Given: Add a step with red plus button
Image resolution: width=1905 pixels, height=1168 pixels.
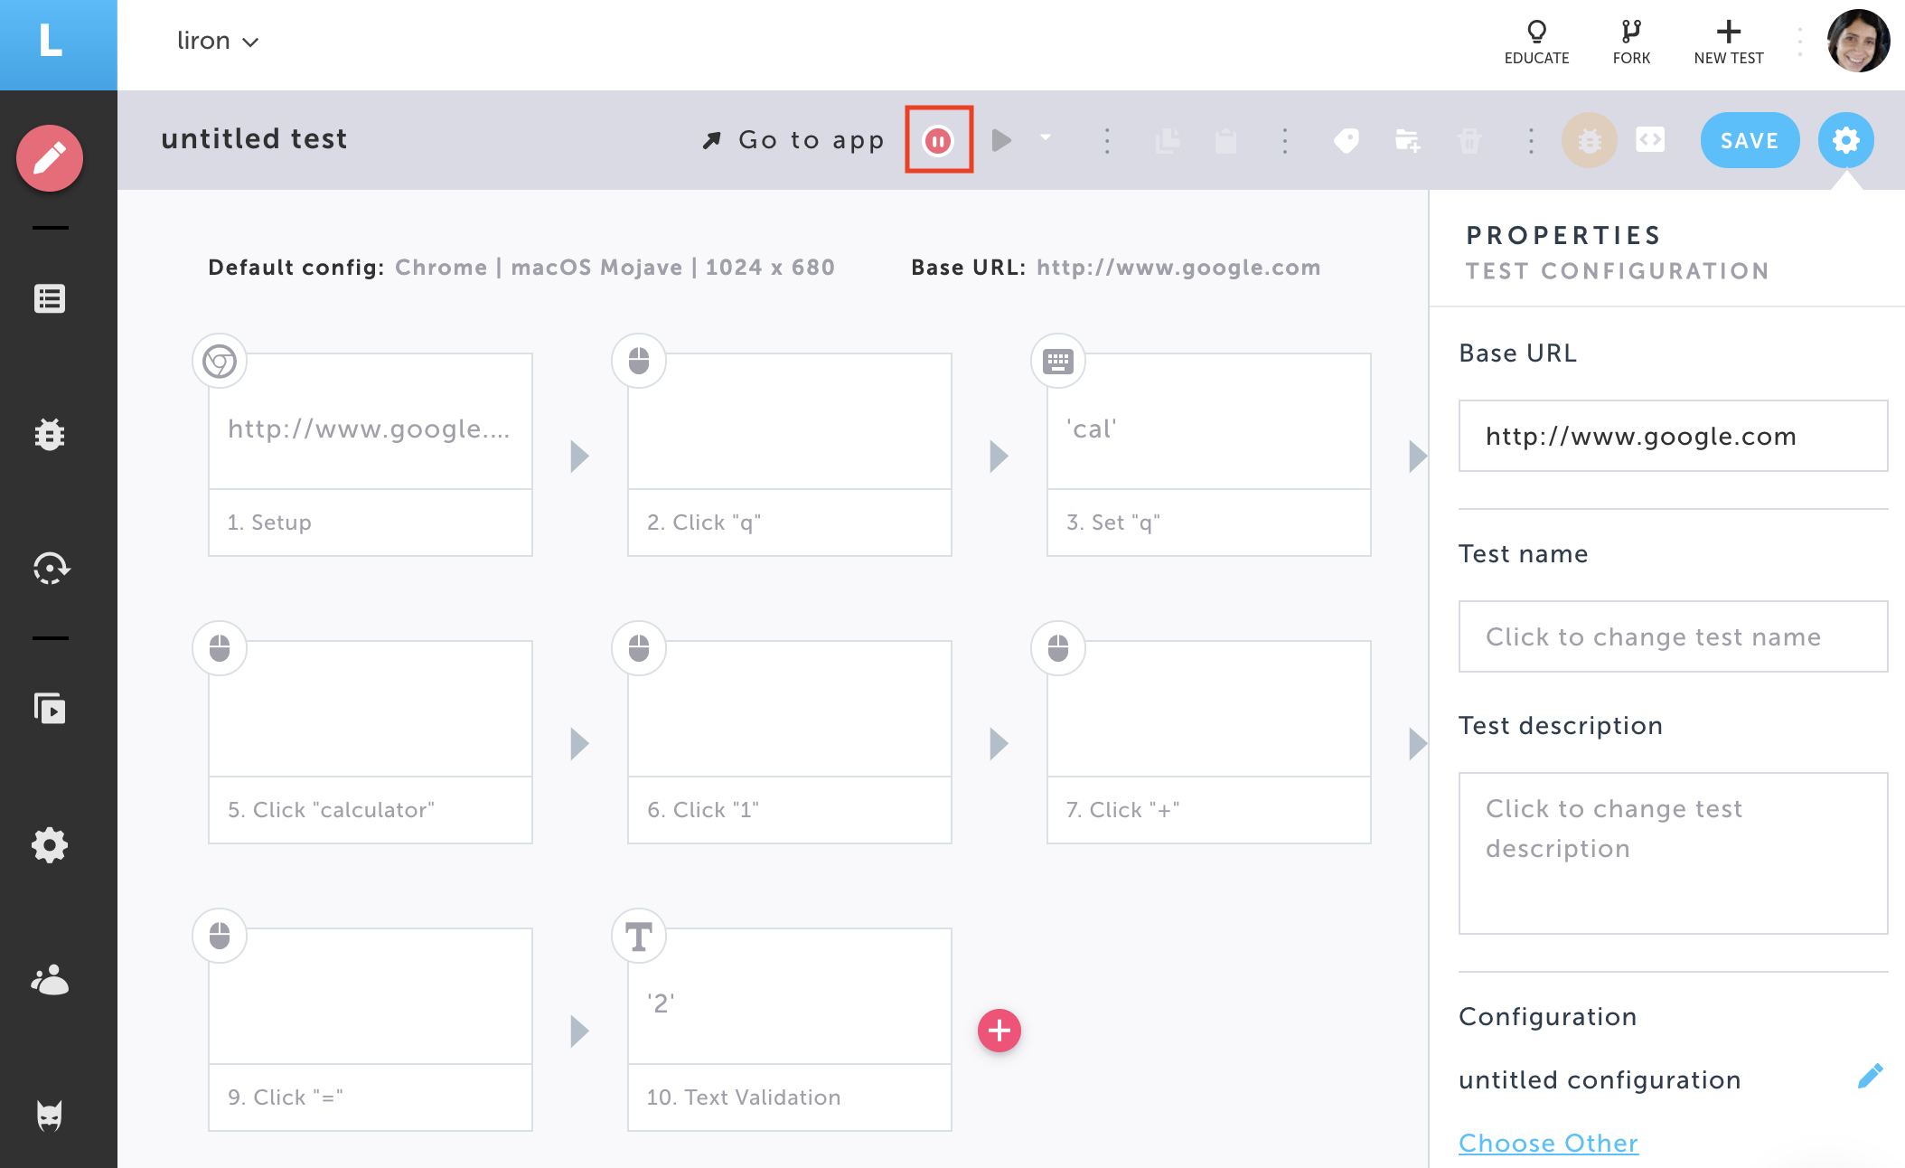Looking at the screenshot, I should 999,1031.
